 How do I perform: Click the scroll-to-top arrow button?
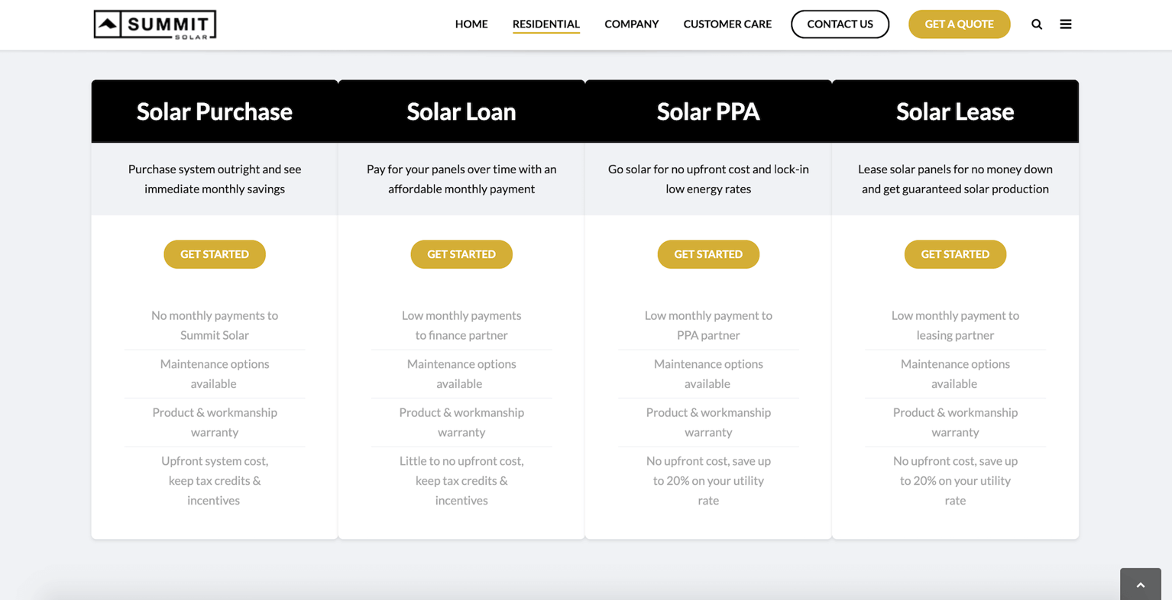pos(1140,585)
